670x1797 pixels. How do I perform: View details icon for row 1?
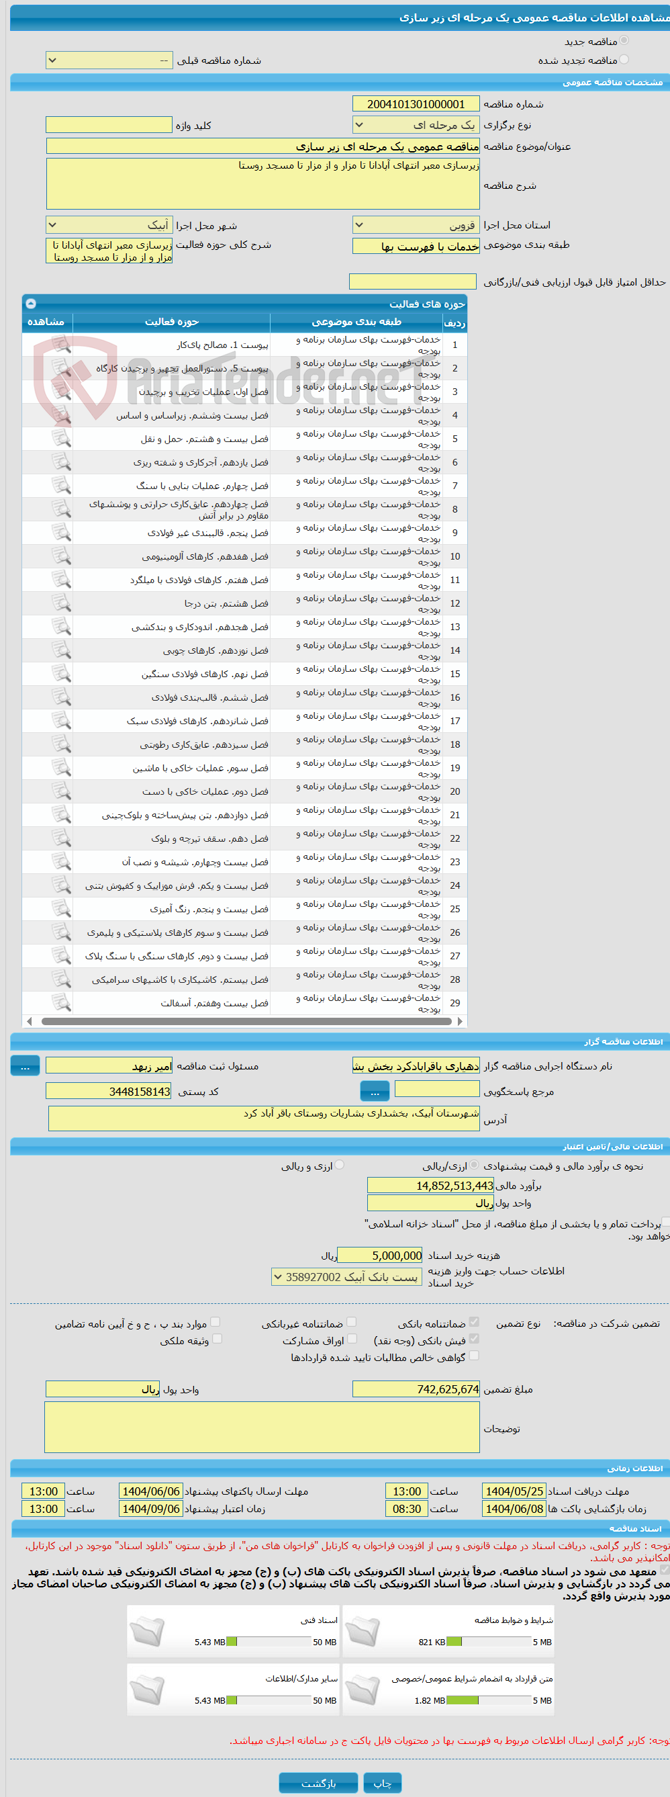tap(61, 345)
